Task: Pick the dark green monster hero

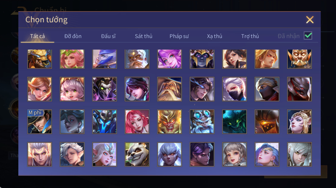Action: point(234,122)
